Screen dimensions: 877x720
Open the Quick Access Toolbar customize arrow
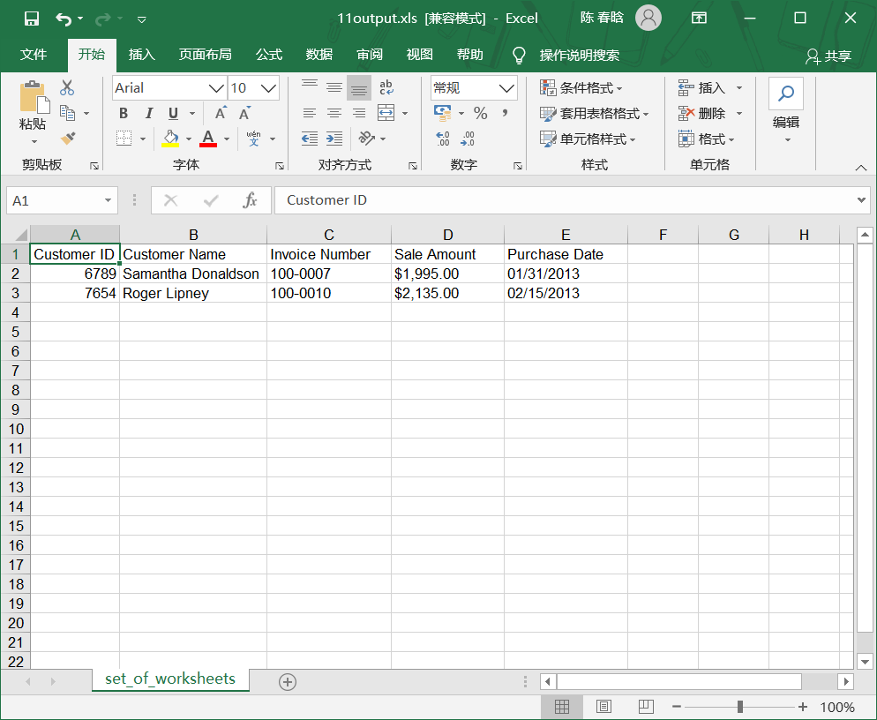pos(141,19)
